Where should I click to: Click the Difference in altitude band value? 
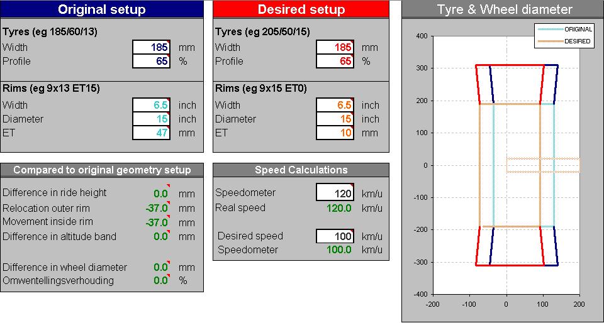(x=160, y=236)
